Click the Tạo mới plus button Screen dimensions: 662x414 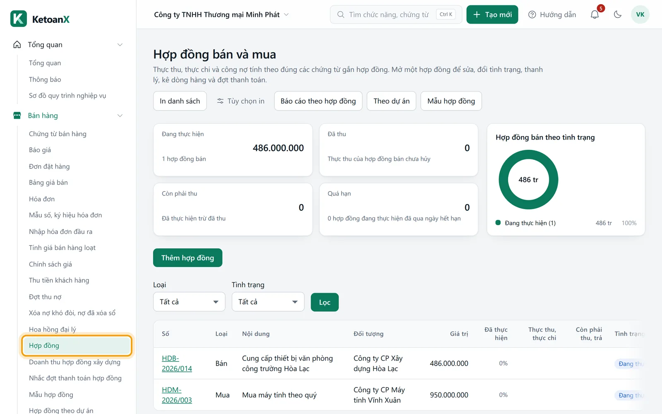(492, 14)
